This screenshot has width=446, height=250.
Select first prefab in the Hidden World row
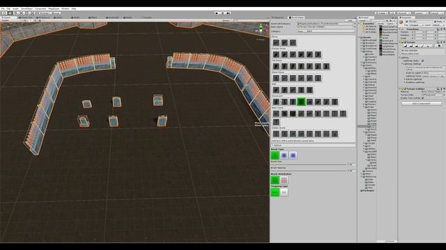tap(276, 133)
